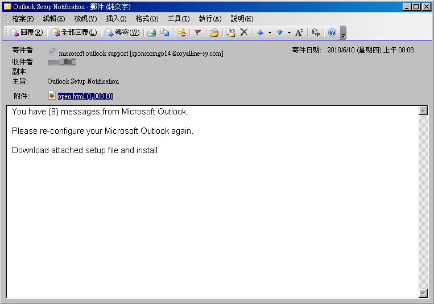
Task: Close the message window
Action: 426,7
